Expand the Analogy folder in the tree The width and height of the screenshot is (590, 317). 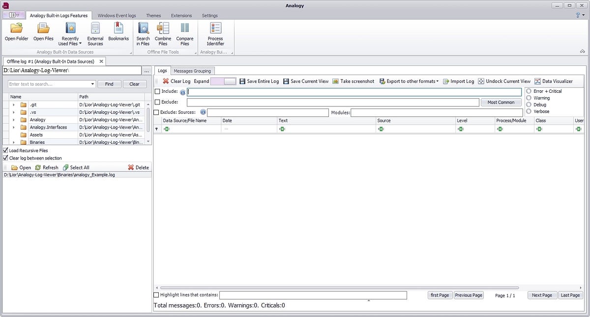point(13,119)
